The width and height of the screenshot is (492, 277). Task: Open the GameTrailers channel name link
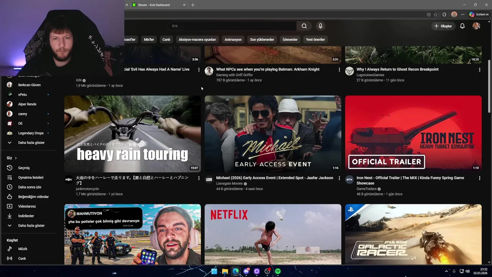tap(367, 189)
